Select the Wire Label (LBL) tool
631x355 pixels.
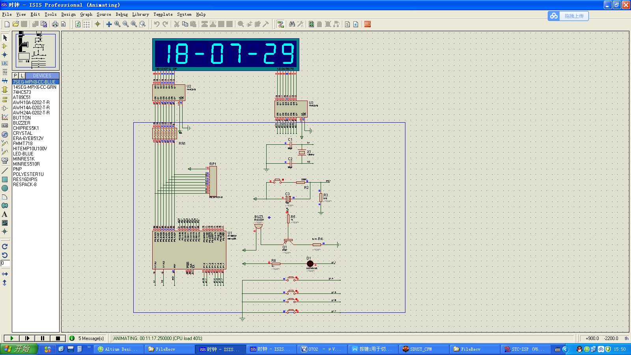click(x=5, y=64)
